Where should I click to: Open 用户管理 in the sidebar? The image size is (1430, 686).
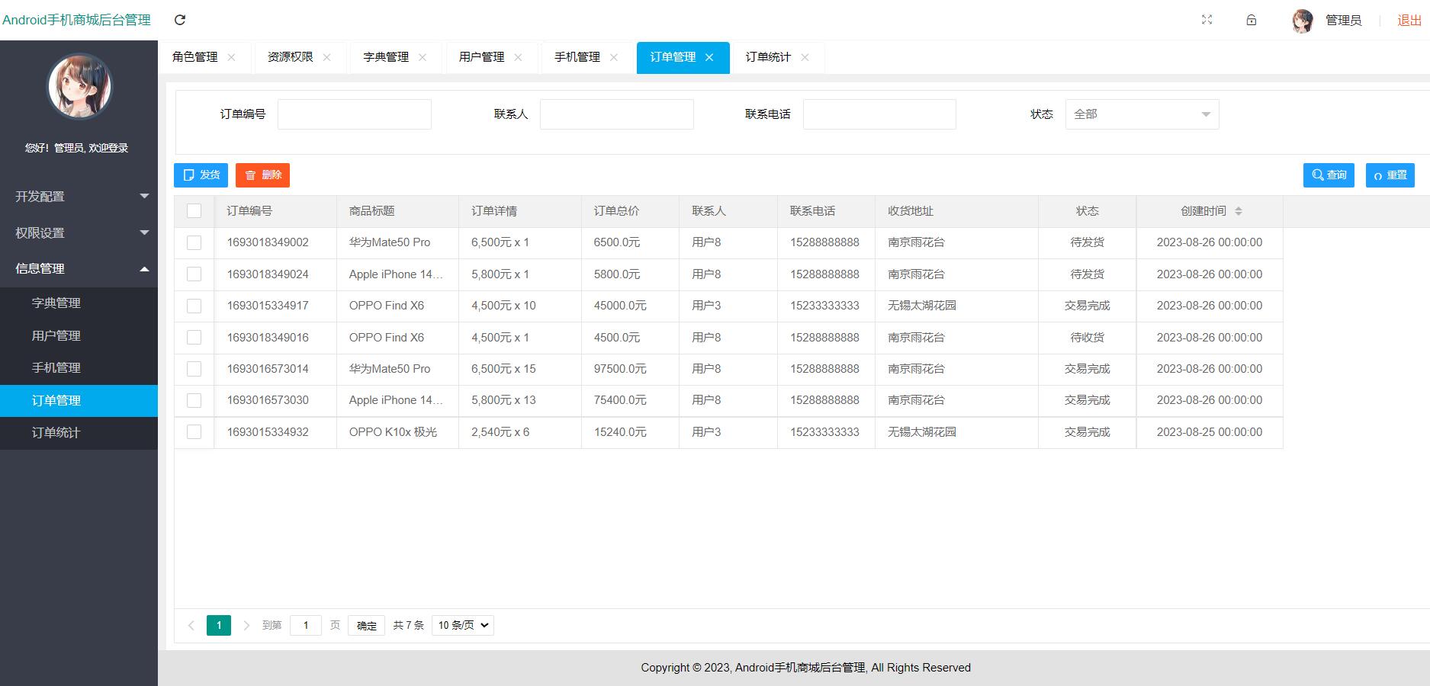[79, 336]
